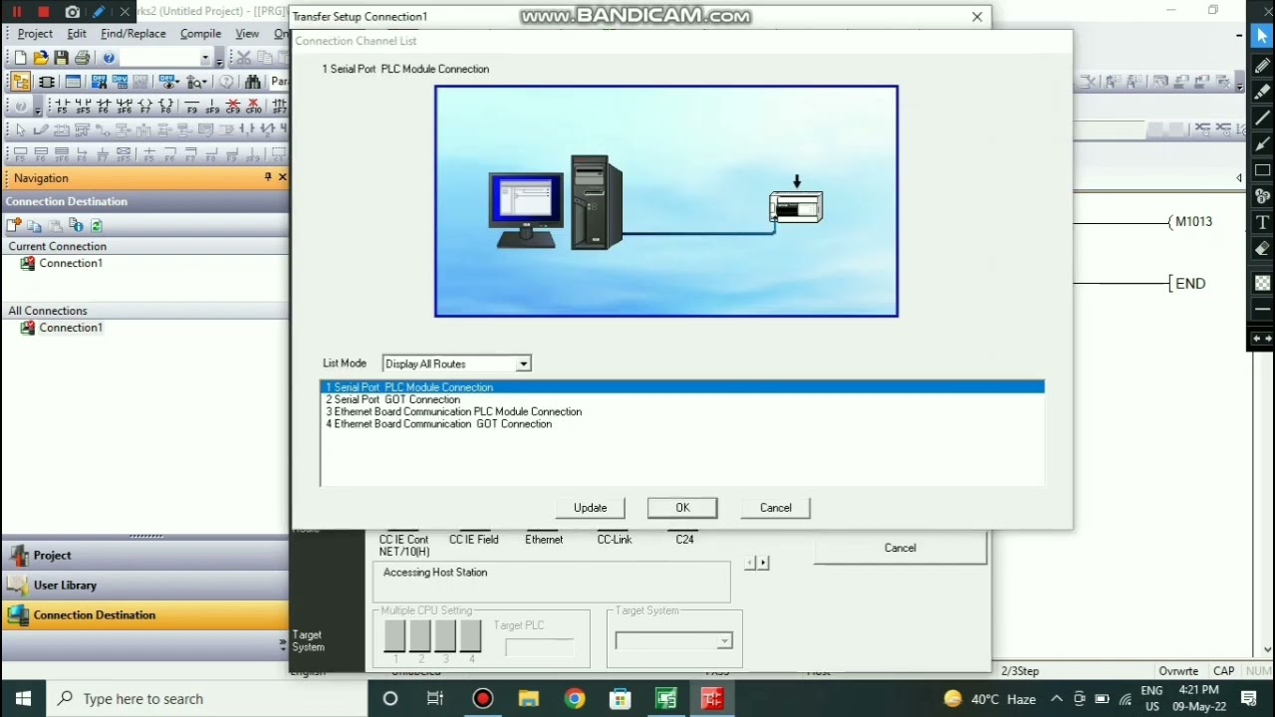The width and height of the screenshot is (1275, 717).
Task: Click the Save floppy disk icon
Action: point(62,58)
